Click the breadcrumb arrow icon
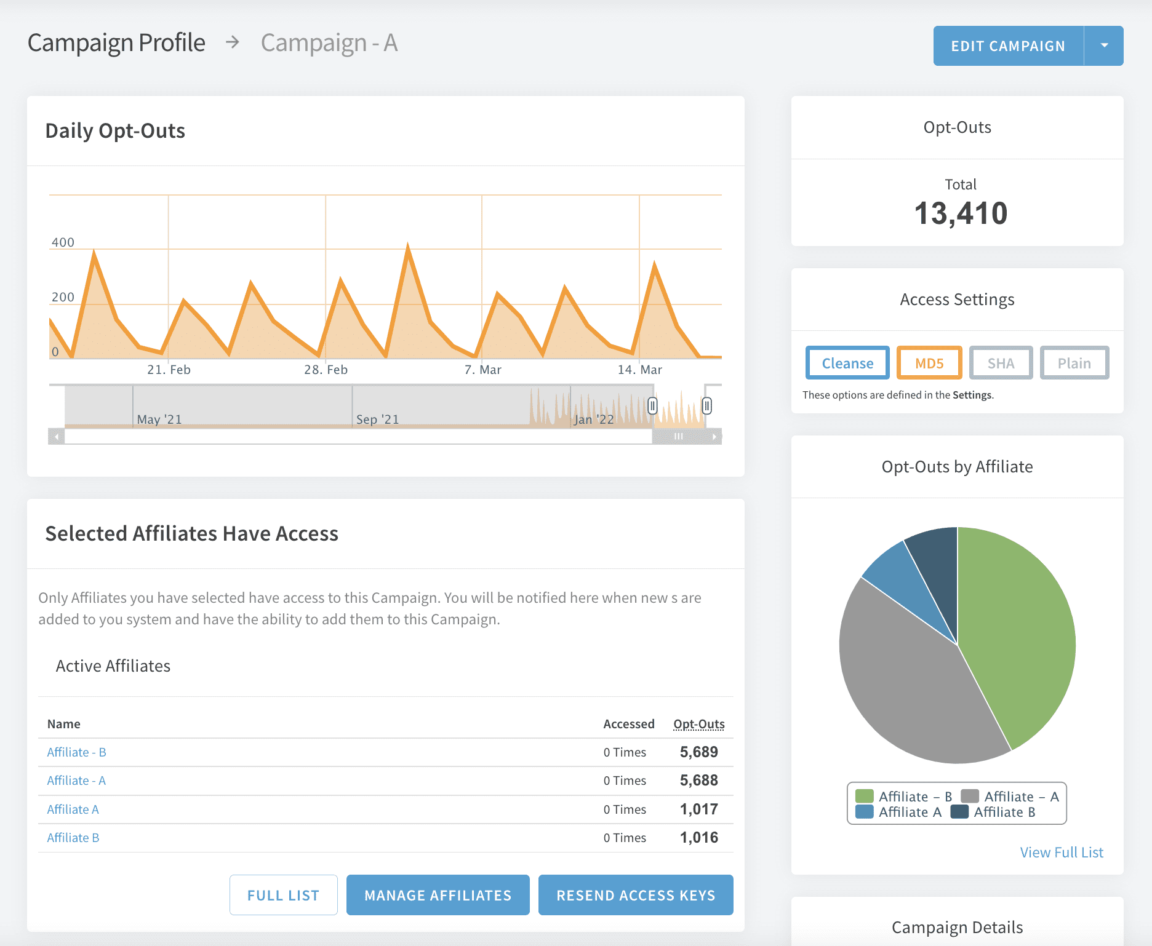Screen dimensions: 1152x946 [x=233, y=42]
